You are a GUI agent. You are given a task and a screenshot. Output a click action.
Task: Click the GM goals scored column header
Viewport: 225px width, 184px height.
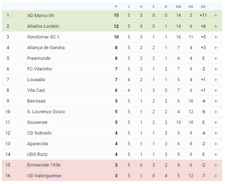[178, 7]
